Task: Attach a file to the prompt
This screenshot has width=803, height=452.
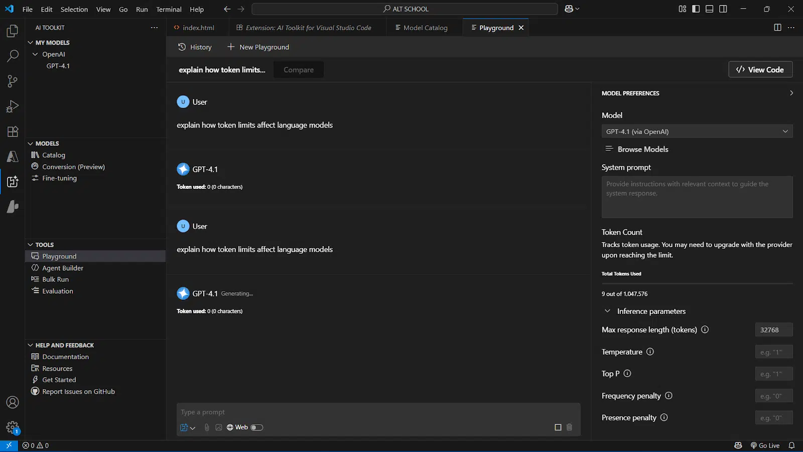Action: point(207,427)
